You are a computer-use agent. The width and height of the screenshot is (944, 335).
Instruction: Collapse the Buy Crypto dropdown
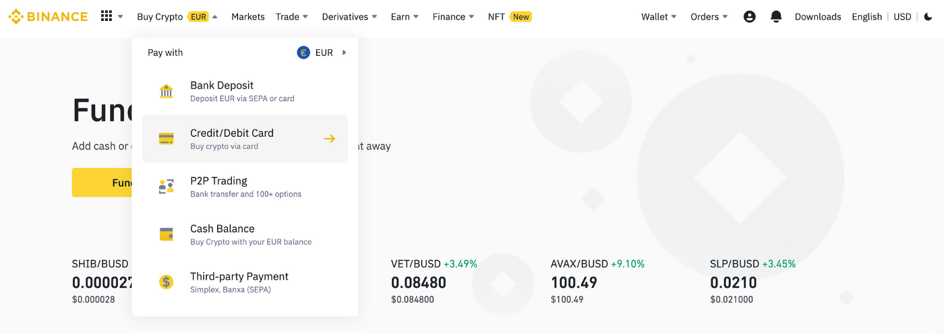177,17
